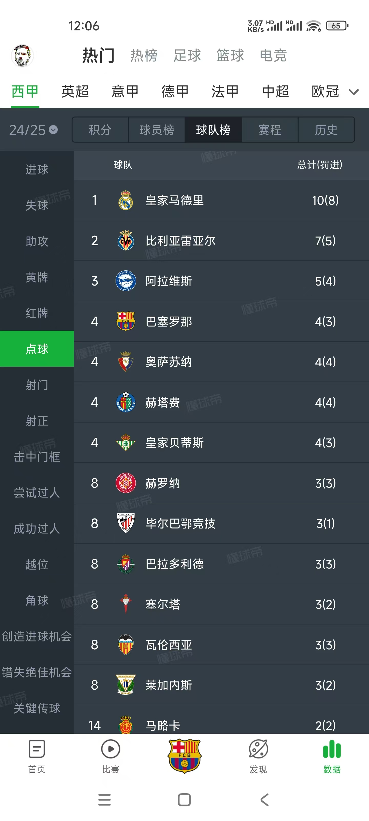Screen dimensions: 369x821
Task: Open the 巴塞罗那 team row
Action: tap(221, 321)
